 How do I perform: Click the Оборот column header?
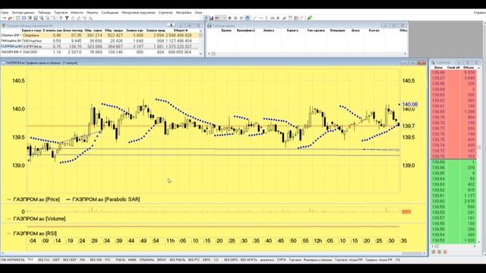tap(181, 30)
